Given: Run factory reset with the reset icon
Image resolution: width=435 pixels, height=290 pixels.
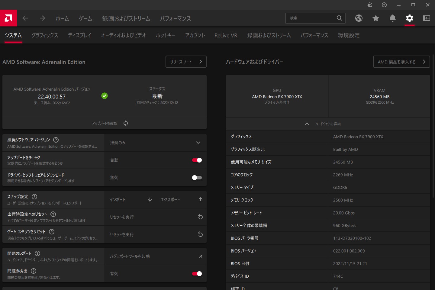Looking at the screenshot, I should pyautogui.click(x=200, y=217).
